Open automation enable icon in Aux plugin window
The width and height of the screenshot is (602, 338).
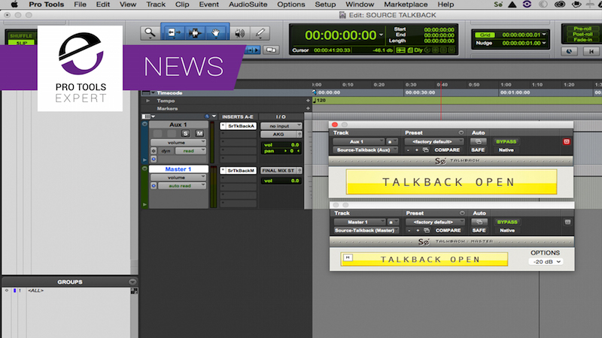[x=479, y=142]
